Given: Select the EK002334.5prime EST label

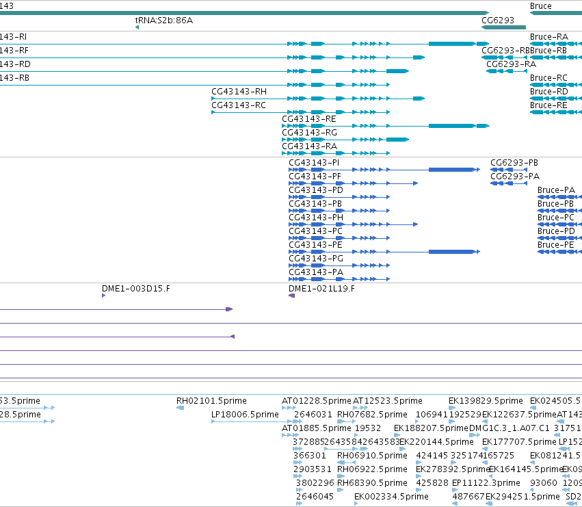Looking at the screenshot, I should 391,497.
